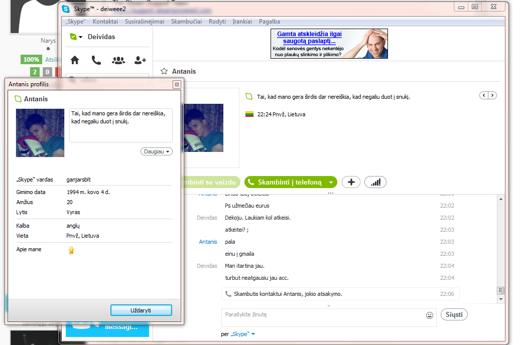The height and width of the screenshot is (345, 522).
Task: Click the phone icon in call notification
Action: pyautogui.click(x=228, y=294)
